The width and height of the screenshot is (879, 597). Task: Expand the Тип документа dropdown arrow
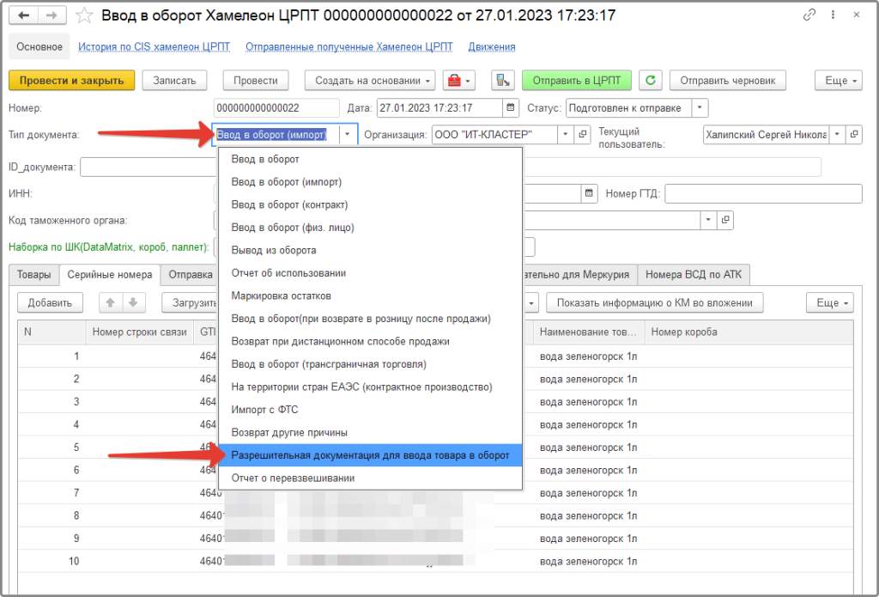click(x=349, y=135)
